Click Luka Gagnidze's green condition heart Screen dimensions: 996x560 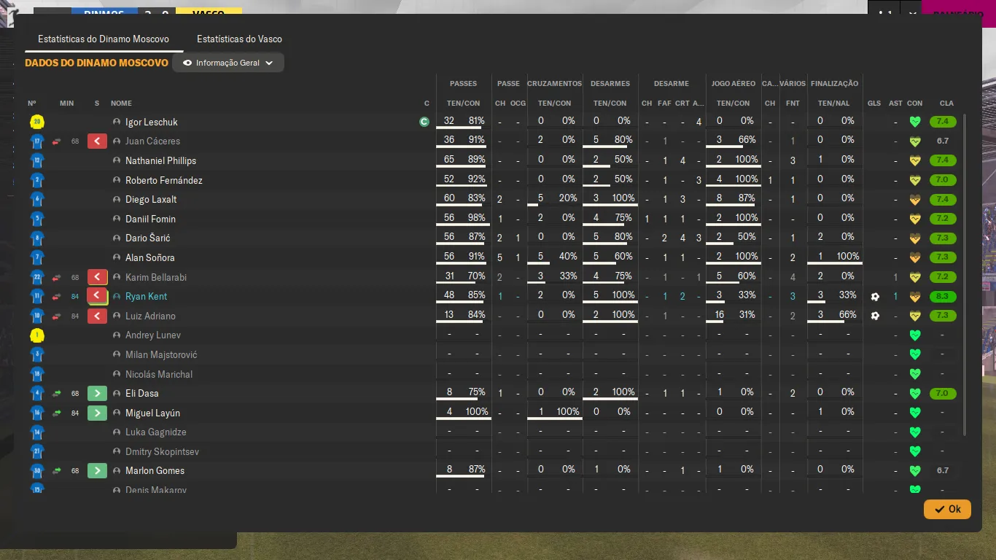(915, 432)
